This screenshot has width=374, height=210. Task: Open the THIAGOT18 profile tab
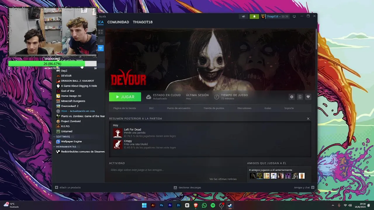click(x=143, y=22)
